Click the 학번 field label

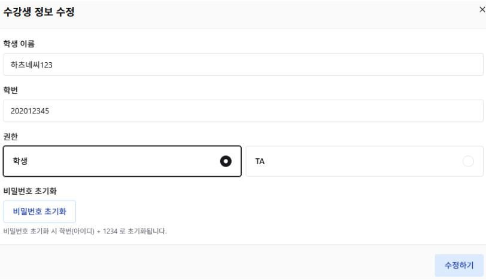tap(11, 90)
